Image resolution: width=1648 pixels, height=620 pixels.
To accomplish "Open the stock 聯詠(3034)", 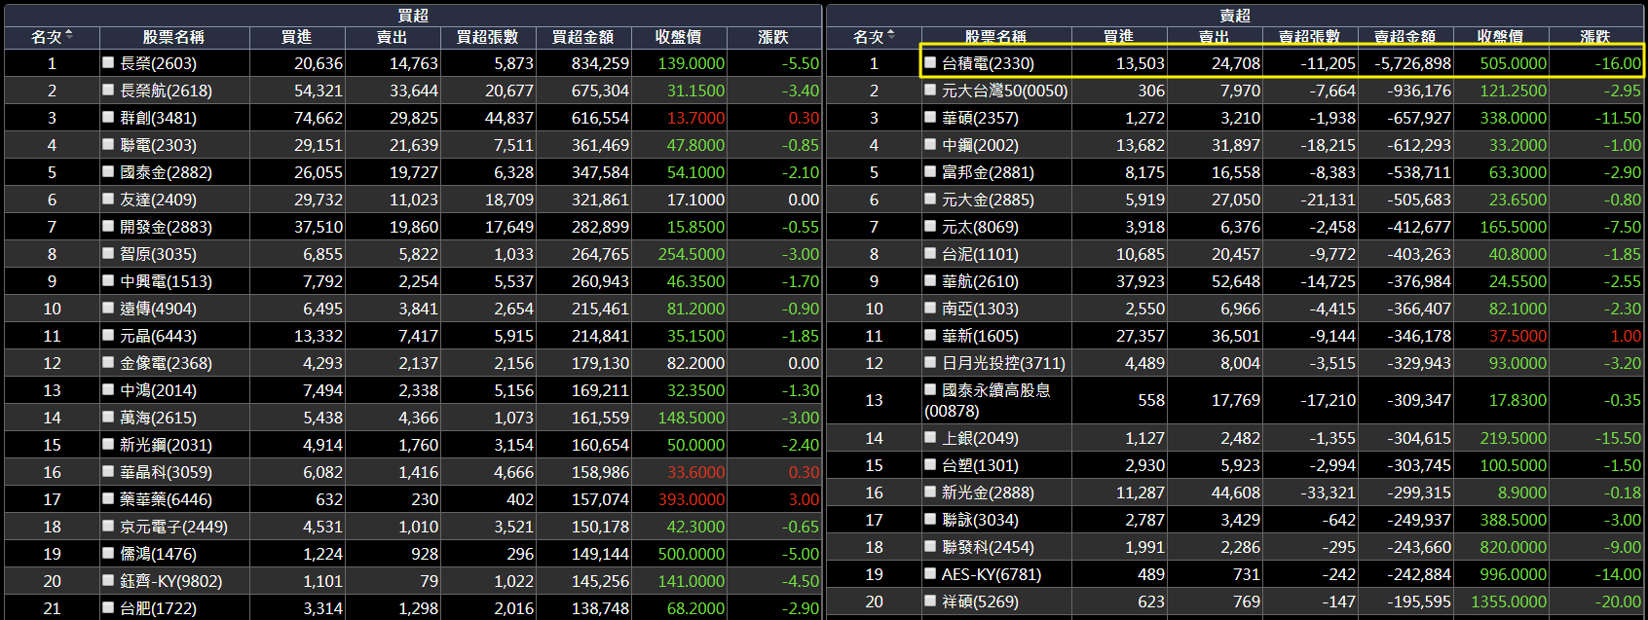I will point(980,520).
